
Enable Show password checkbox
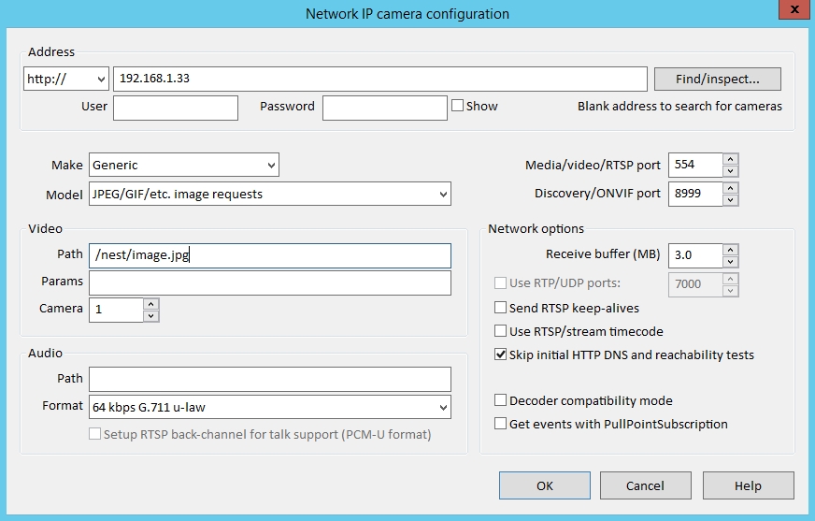(x=458, y=106)
